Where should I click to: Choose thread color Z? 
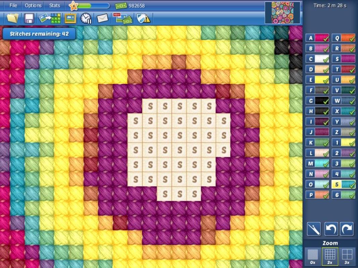343,132
